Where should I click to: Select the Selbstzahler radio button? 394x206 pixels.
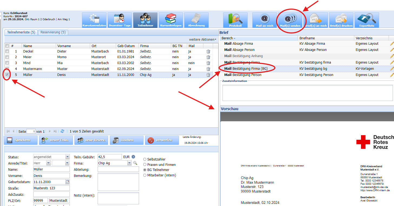coord(145,159)
